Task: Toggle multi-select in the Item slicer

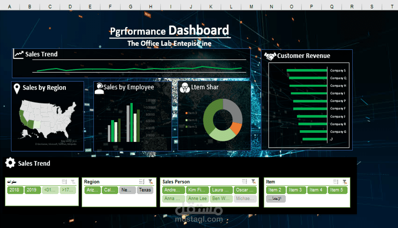Action: [x=336, y=182]
